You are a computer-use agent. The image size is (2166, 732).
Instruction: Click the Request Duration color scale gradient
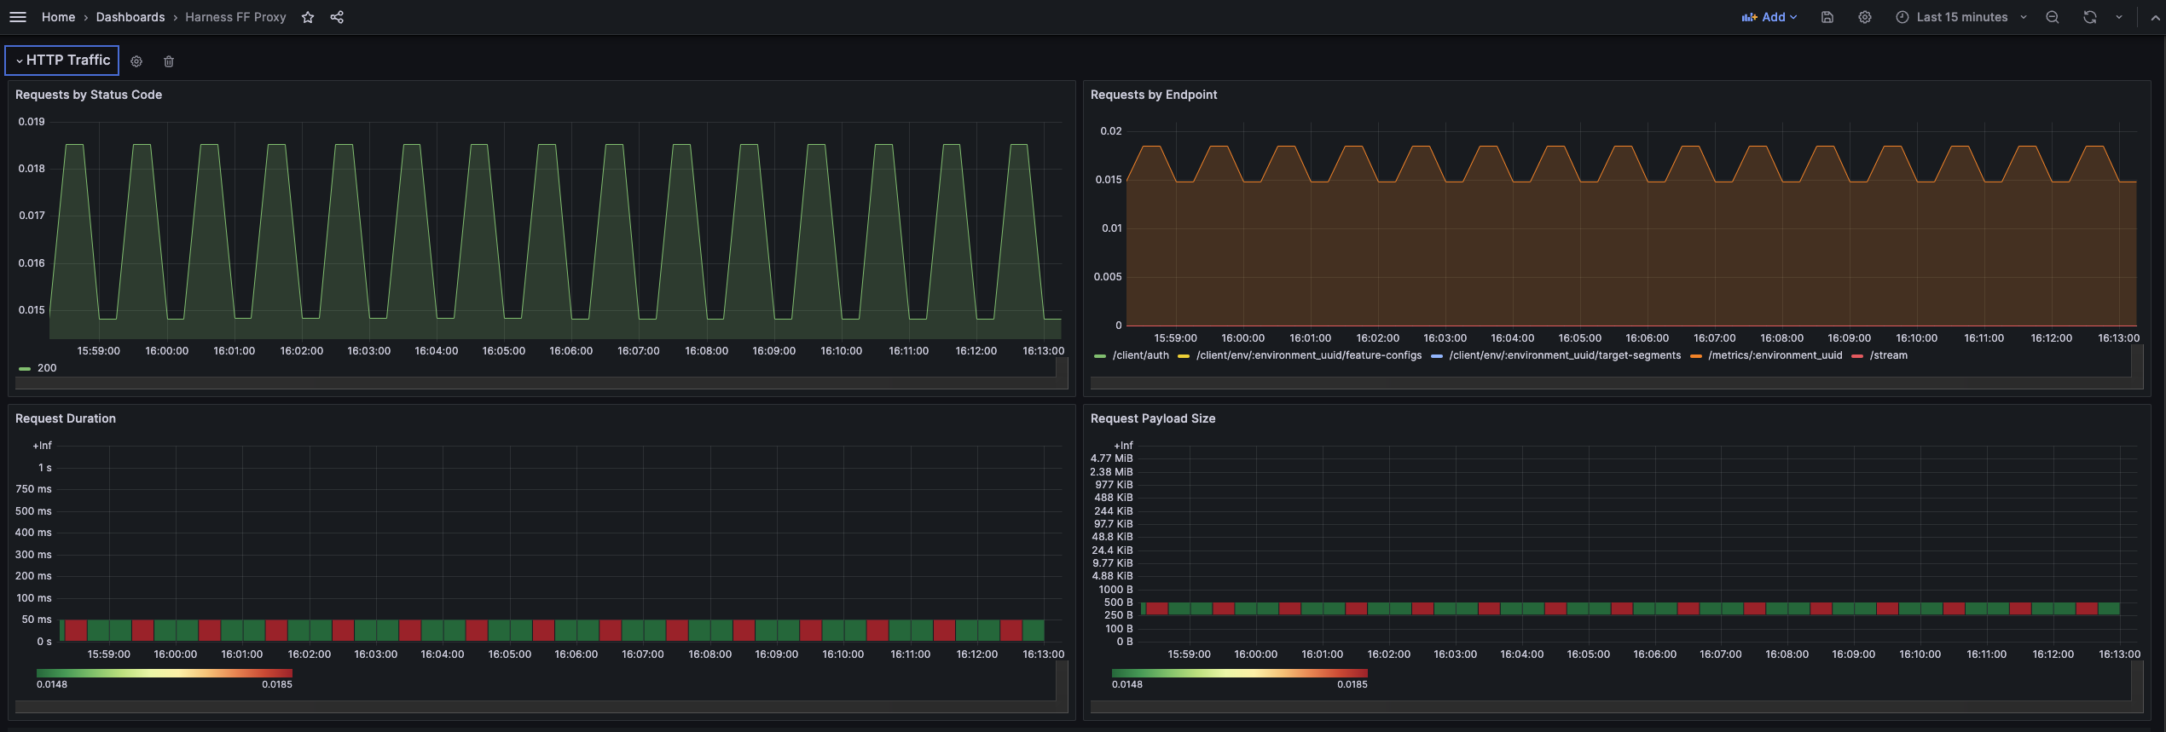pyautogui.click(x=165, y=673)
